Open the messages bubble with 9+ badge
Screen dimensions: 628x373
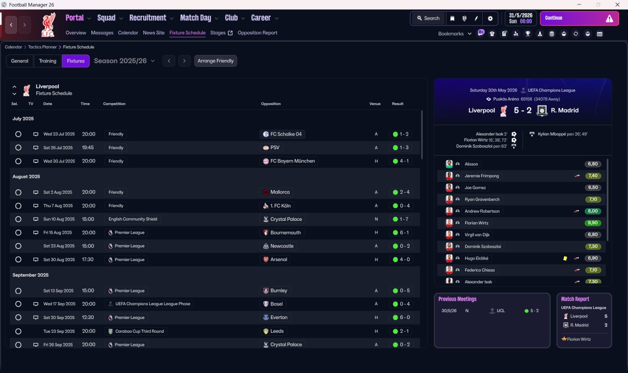coord(481,33)
